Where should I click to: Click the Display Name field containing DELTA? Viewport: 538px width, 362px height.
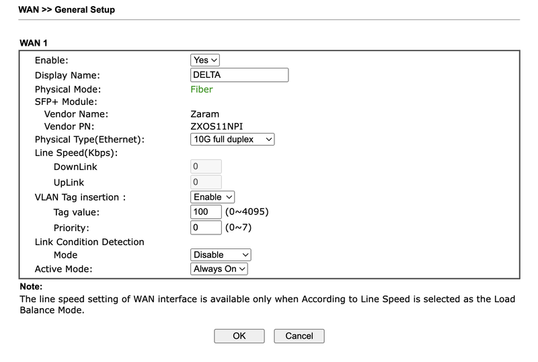pyautogui.click(x=239, y=75)
